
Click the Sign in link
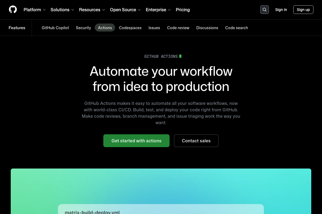(x=281, y=10)
